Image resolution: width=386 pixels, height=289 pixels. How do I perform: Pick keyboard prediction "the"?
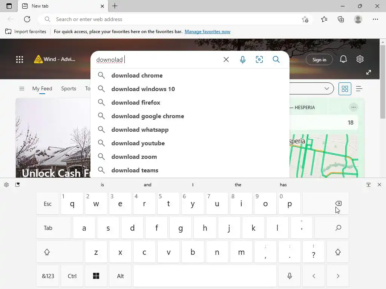pyautogui.click(x=238, y=184)
